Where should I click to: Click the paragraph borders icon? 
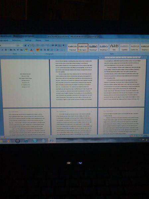pos(62,50)
